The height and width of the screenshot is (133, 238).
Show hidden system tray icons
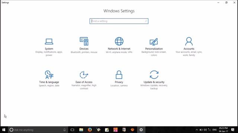[197, 130]
